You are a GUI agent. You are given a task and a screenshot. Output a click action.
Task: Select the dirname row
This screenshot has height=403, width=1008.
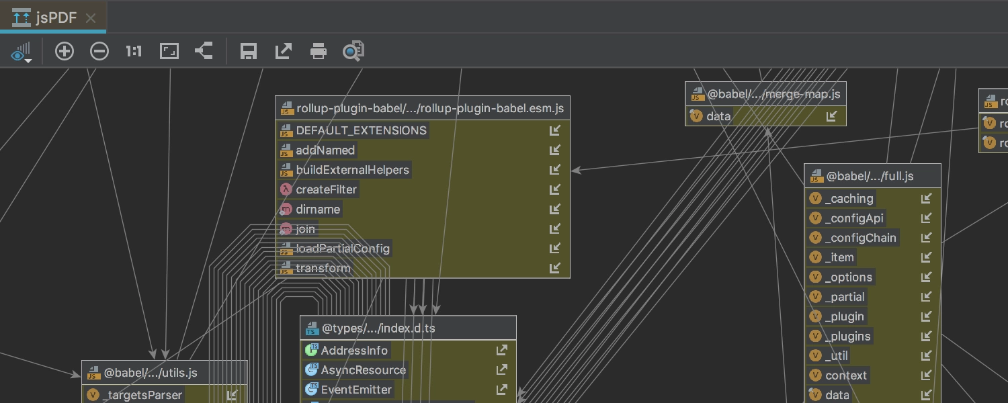423,209
